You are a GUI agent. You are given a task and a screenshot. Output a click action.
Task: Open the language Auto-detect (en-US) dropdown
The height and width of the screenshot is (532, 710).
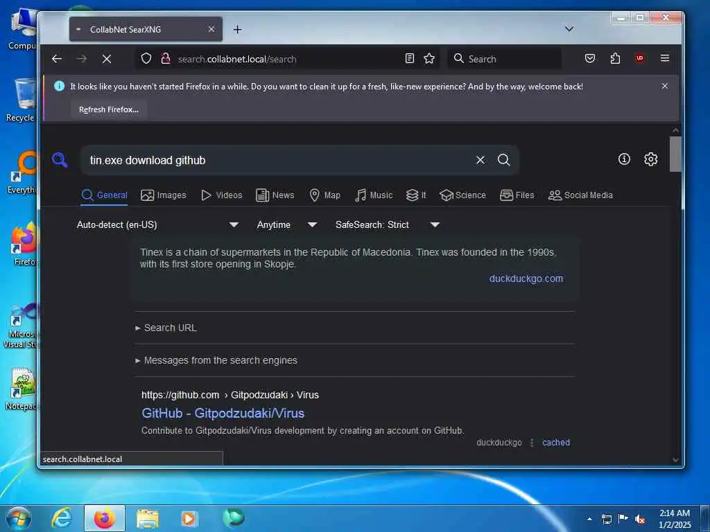(x=157, y=225)
